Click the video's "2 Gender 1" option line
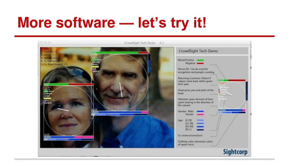Screen dimensions: 289x163 tap(49, 52)
